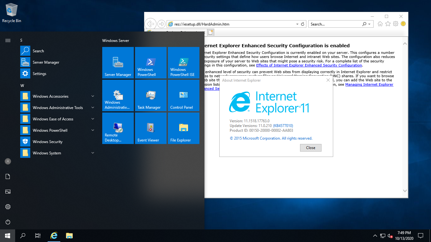Open the Control Panel tile

pos(184,95)
